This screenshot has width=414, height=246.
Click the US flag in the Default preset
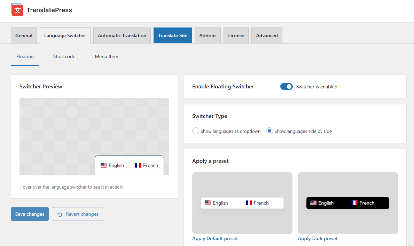coord(208,203)
